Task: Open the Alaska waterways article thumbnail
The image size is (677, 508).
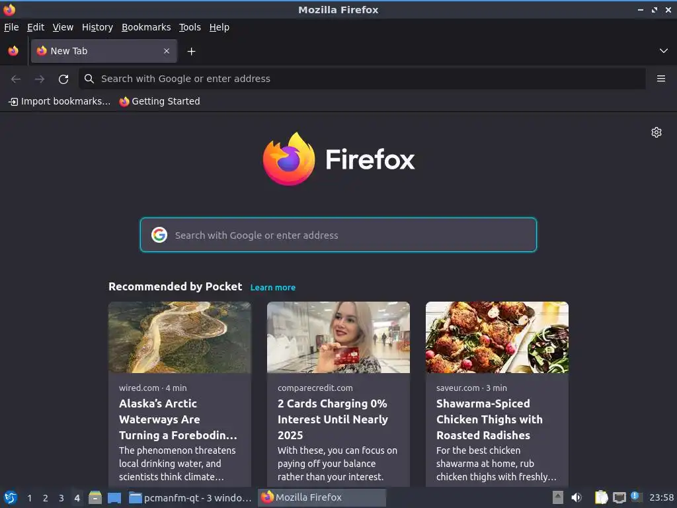Action: pyautogui.click(x=180, y=337)
